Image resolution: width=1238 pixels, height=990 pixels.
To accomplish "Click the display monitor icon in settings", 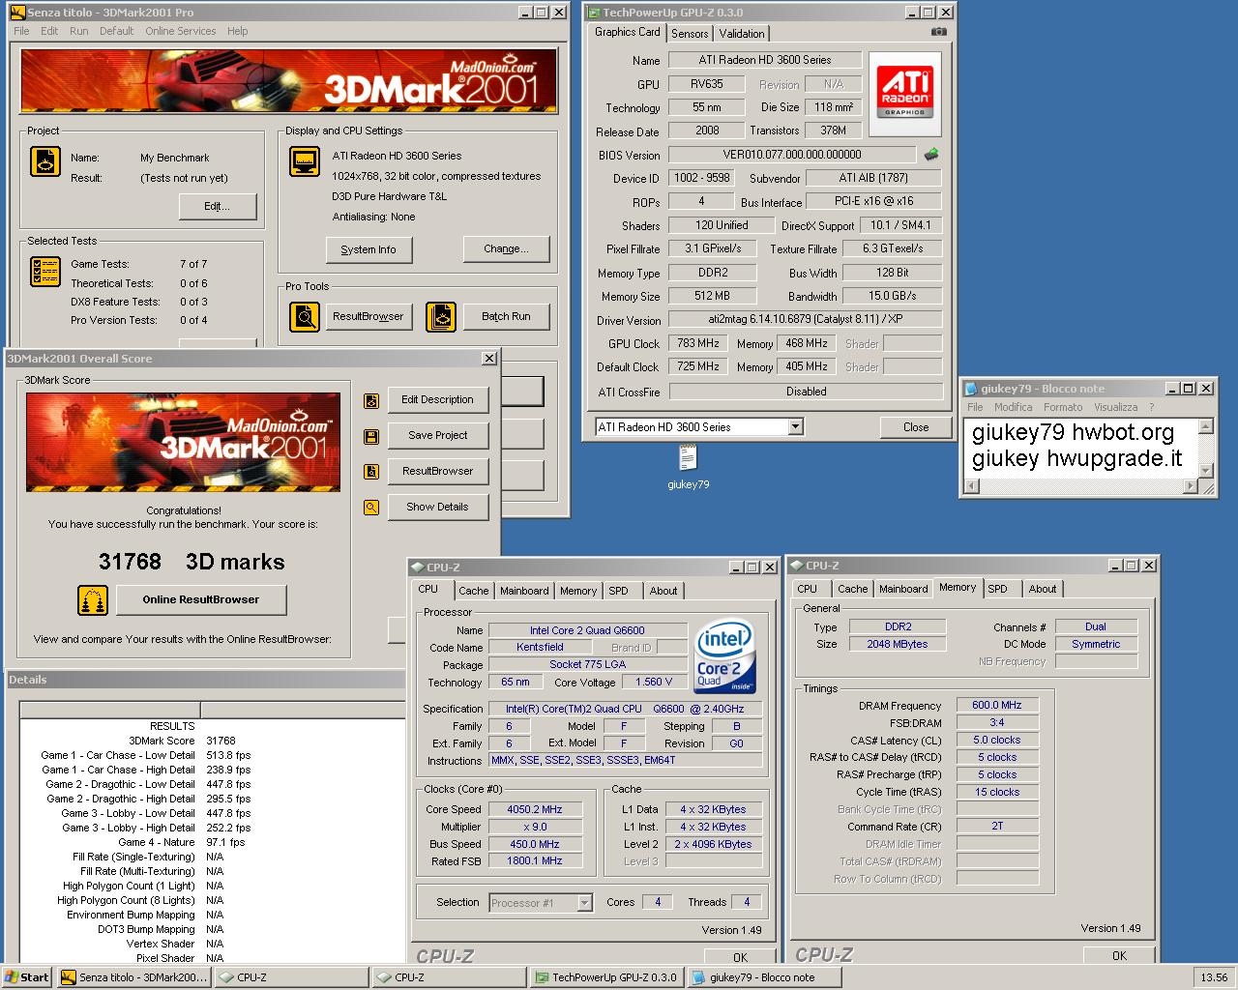I will point(305,161).
